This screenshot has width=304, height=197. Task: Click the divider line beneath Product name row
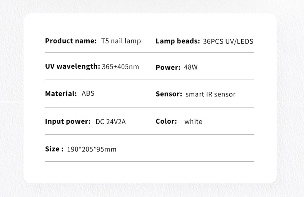(149, 53)
